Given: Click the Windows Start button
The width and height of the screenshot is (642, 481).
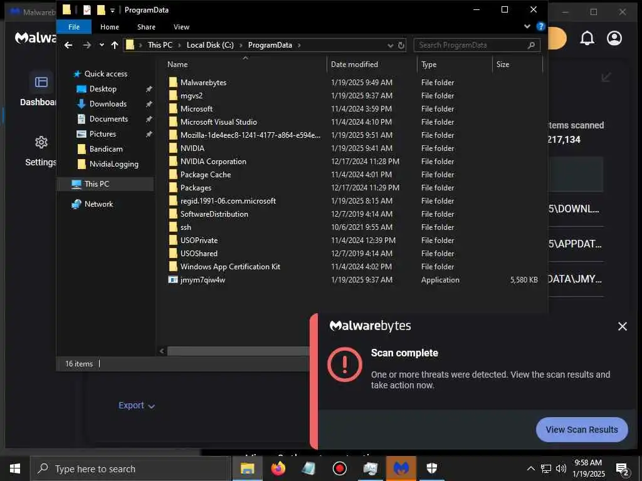Looking at the screenshot, I should pyautogui.click(x=15, y=468).
